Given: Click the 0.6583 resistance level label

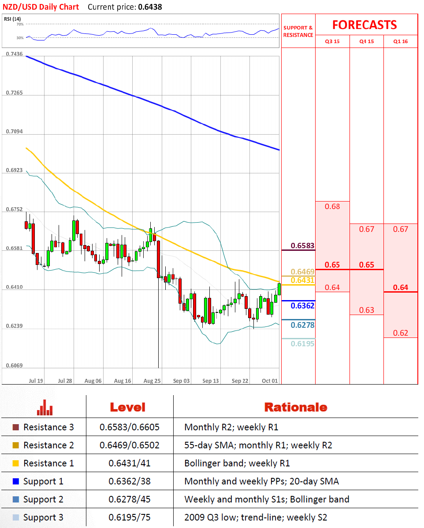Looking at the screenshot, I should coord(302,246).
